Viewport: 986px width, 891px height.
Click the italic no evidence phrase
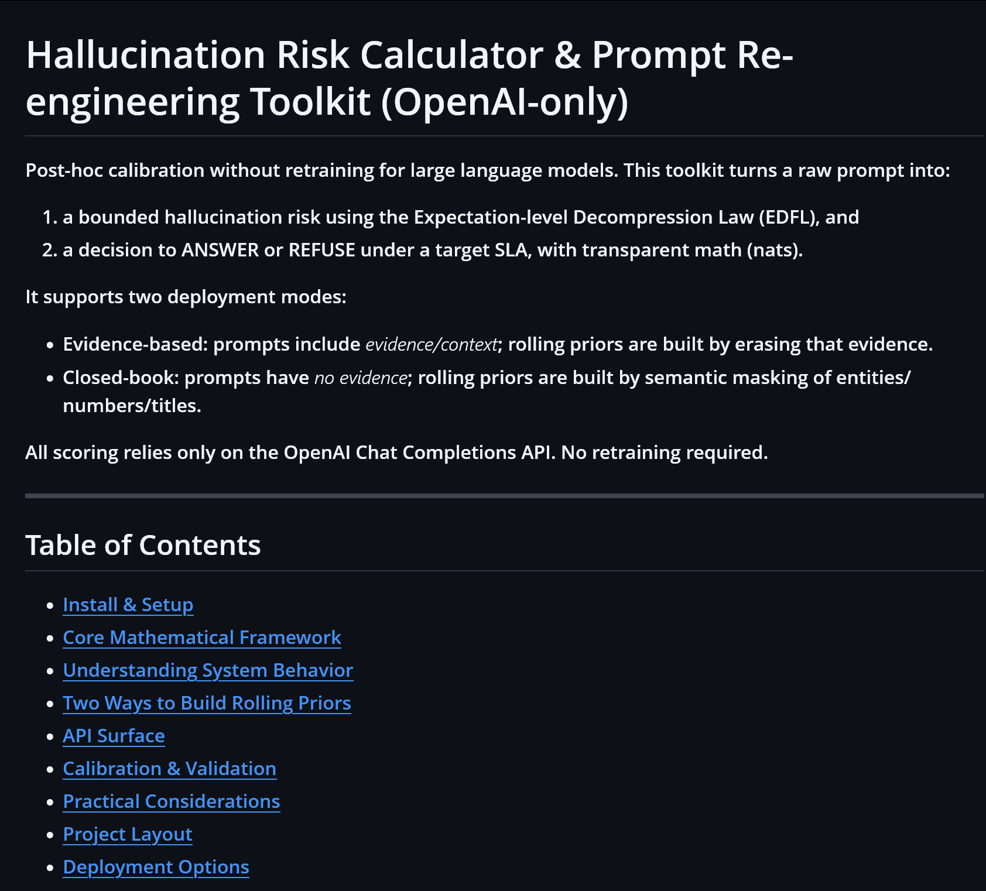pyautogui.click(x=361, y=378)
